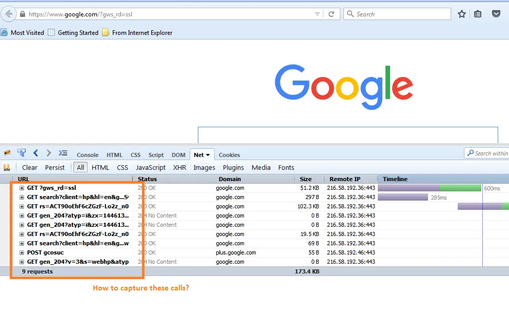Open the Getting Started bookmark
Image resolution: width=509 pixels, height=333 pixels.
tap(73, 33)
